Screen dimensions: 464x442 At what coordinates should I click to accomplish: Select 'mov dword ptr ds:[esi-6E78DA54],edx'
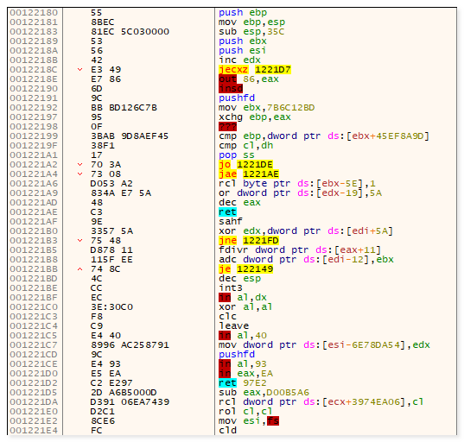coord(324,345)
